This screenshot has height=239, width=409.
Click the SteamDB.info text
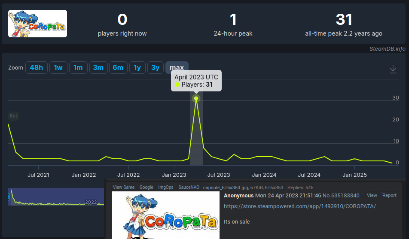[x=388, y=49]
